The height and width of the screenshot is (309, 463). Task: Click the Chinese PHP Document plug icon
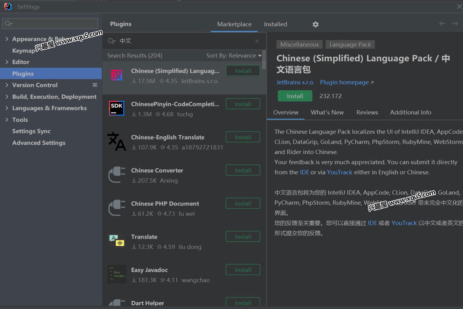click(x=117, y=208)
